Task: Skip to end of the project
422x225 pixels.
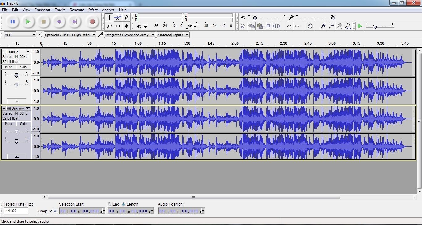Action: click(74, 22)
